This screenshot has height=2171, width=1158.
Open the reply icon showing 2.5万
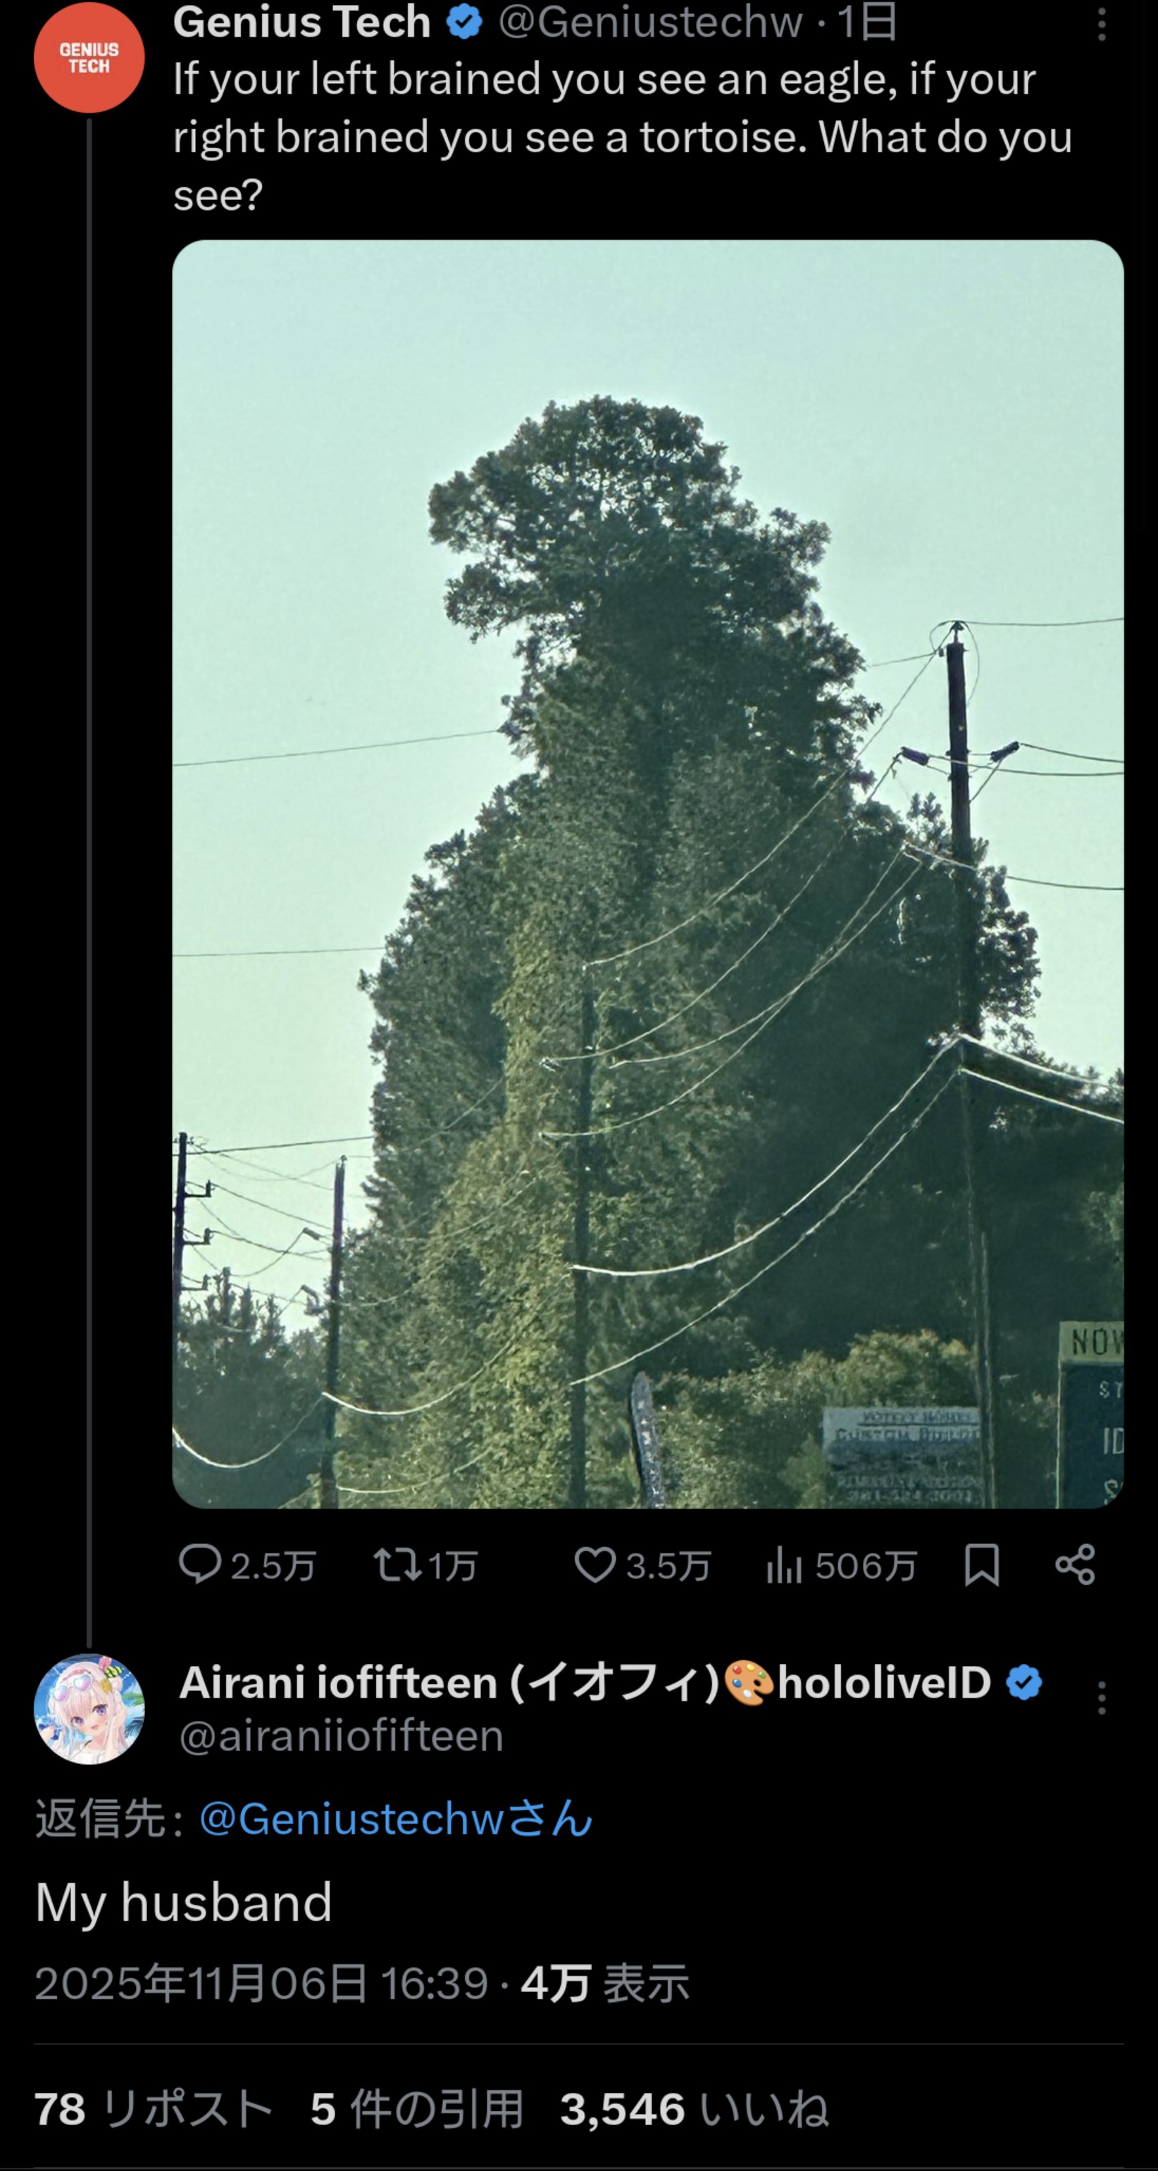[200, 1565]
